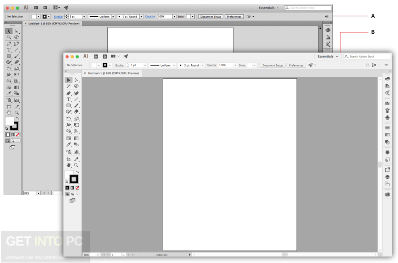Select the Rotate tool in front window

[68, 119]
